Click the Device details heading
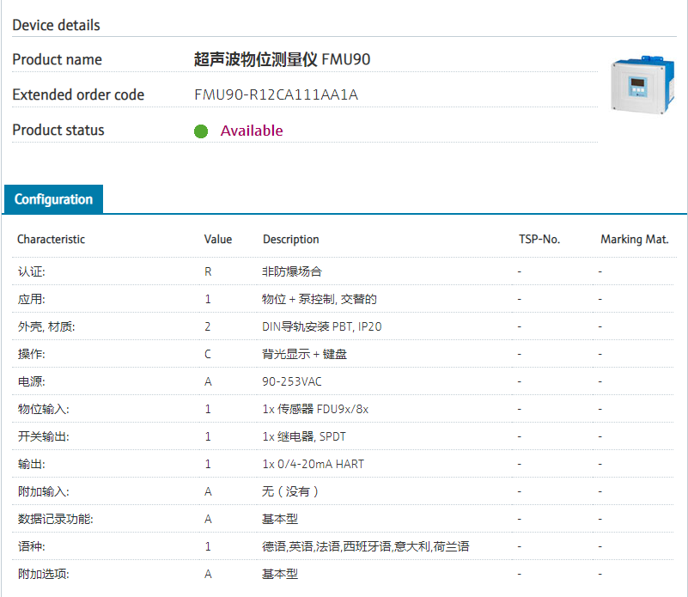The width and height of the screenshot is (688, 597). click(56, 25)
